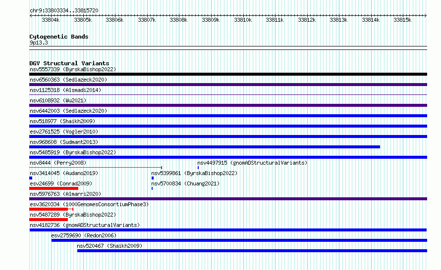
Task: Click the 33809k ruler position
Action: click(211, 20)
